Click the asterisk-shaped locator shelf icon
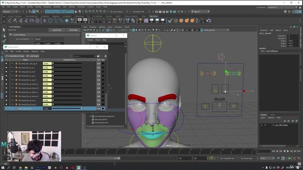Screen dimensions: 303x170 [x=45, y=21]
